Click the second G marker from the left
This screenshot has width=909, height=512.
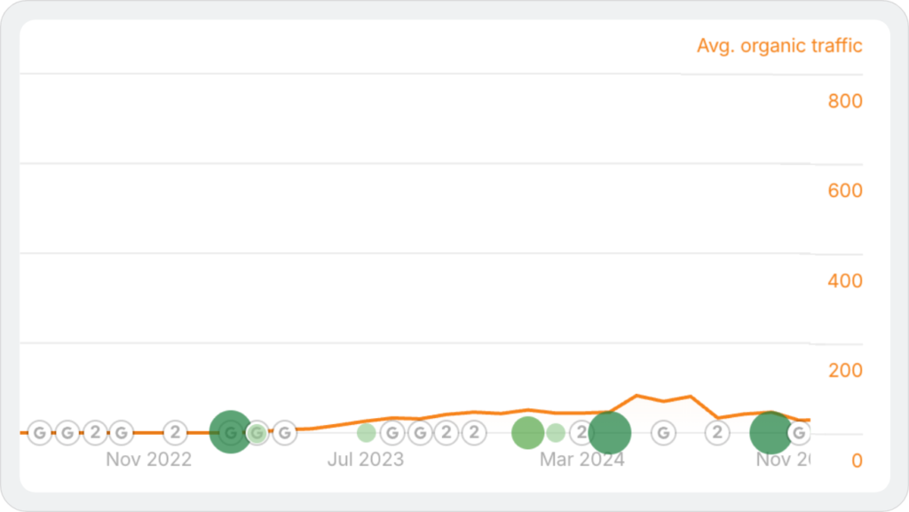[67, 433]
